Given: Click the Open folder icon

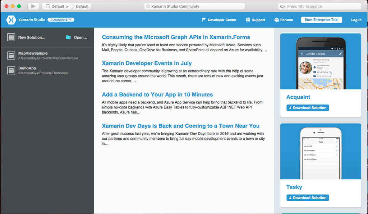Looking at the screenshot, I should [68, 37].
